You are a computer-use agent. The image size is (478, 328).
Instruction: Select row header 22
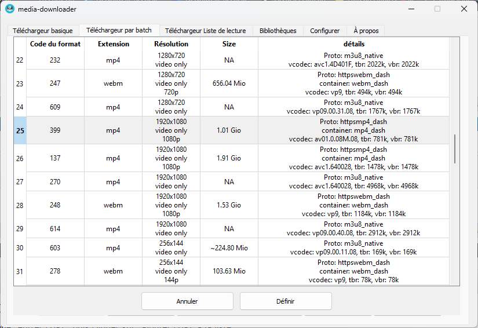[20, 60]
